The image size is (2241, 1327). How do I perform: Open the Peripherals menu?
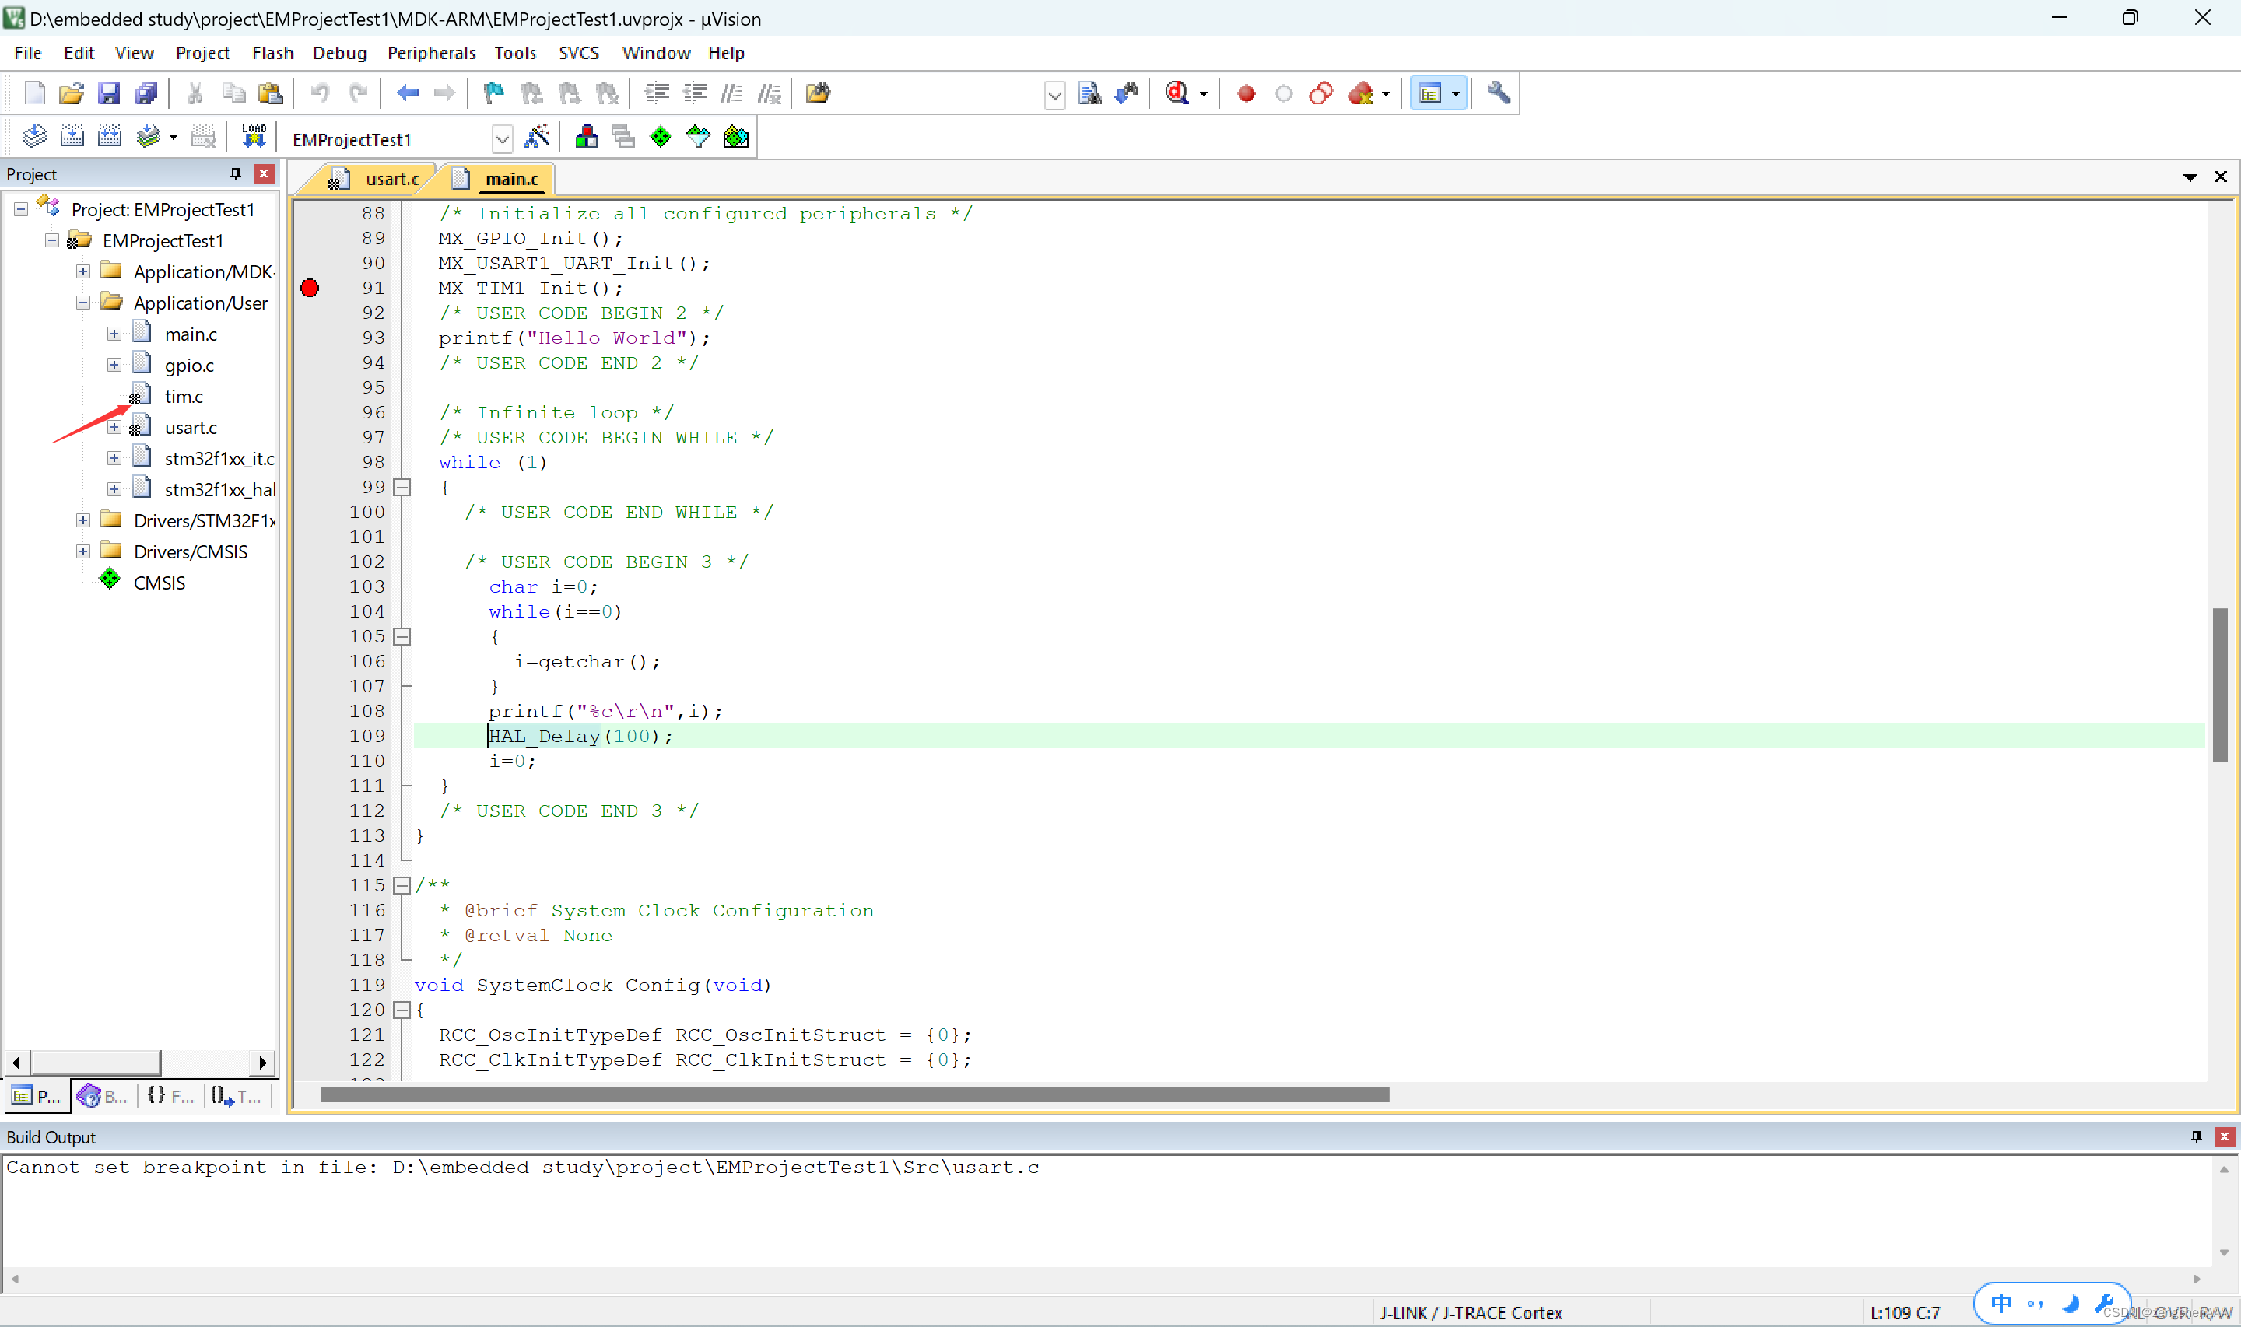(431, 53)
